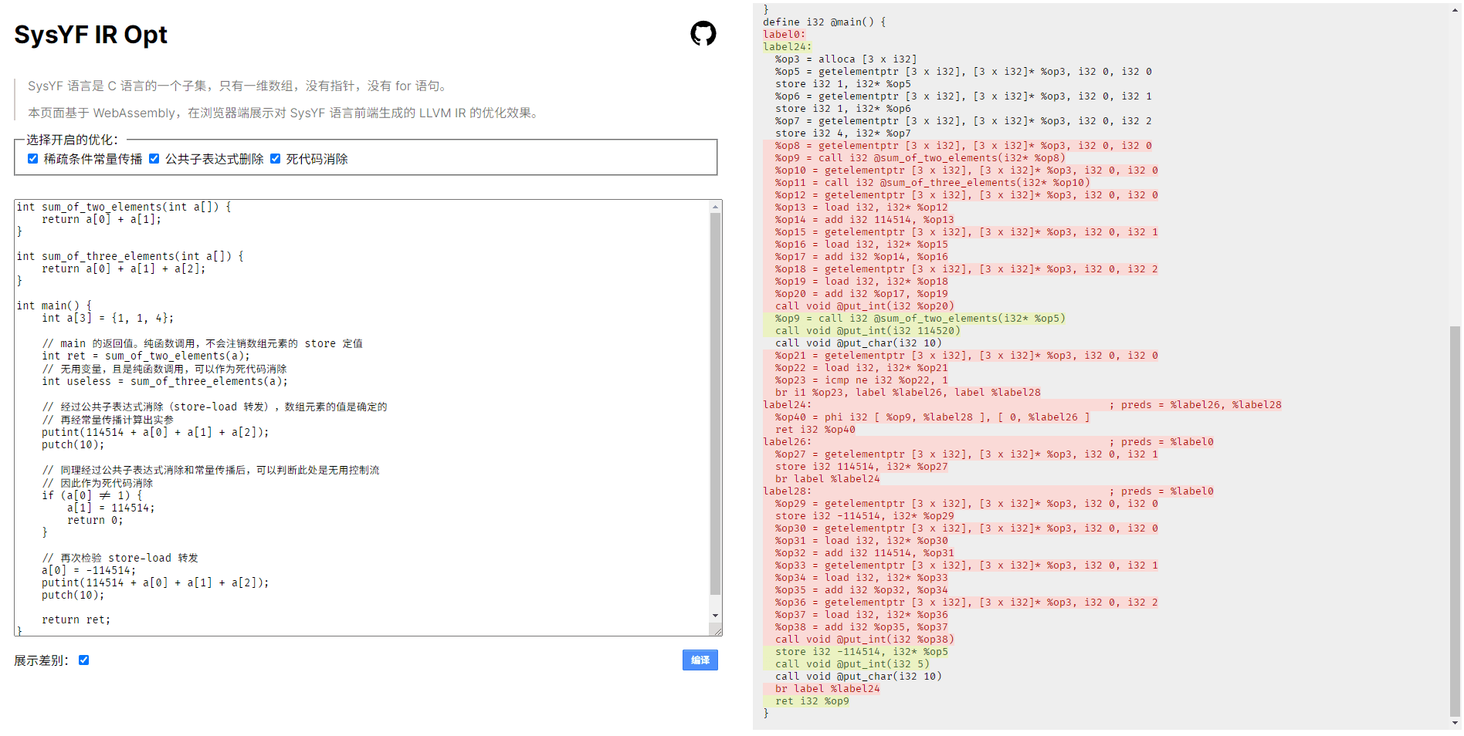Image resolution: width=1464 pixels, height=736 pixels.
Task: Click the source editor's vertical scrollbar thumb
Action: tap(716, 403)
